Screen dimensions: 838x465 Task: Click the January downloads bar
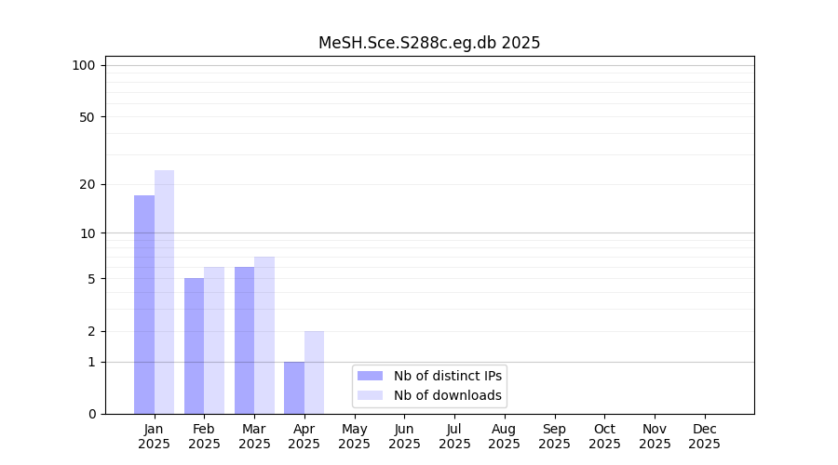point(164,292)
